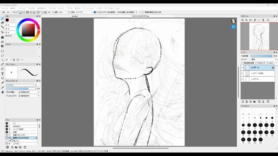Image resolution: width=278 pixels, height=156 pixels.
Task: Select the Brush tool in left toolbar
Action: coord(3,18)
